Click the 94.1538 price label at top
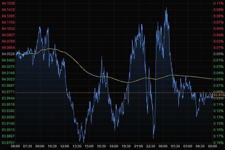Screen dimensions: 225x150 (8, 3)
